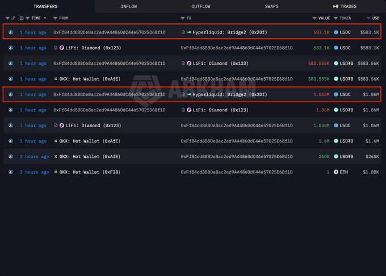Open OKX: Hot Wallet (0xAfE) in 583.555K row

[90, 79]
